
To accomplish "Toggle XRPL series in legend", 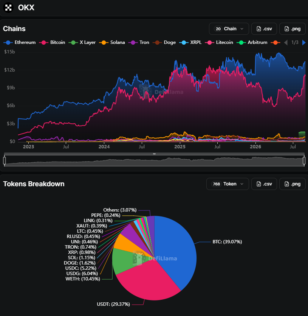I will pyautogui.click(x=190, y=42).
